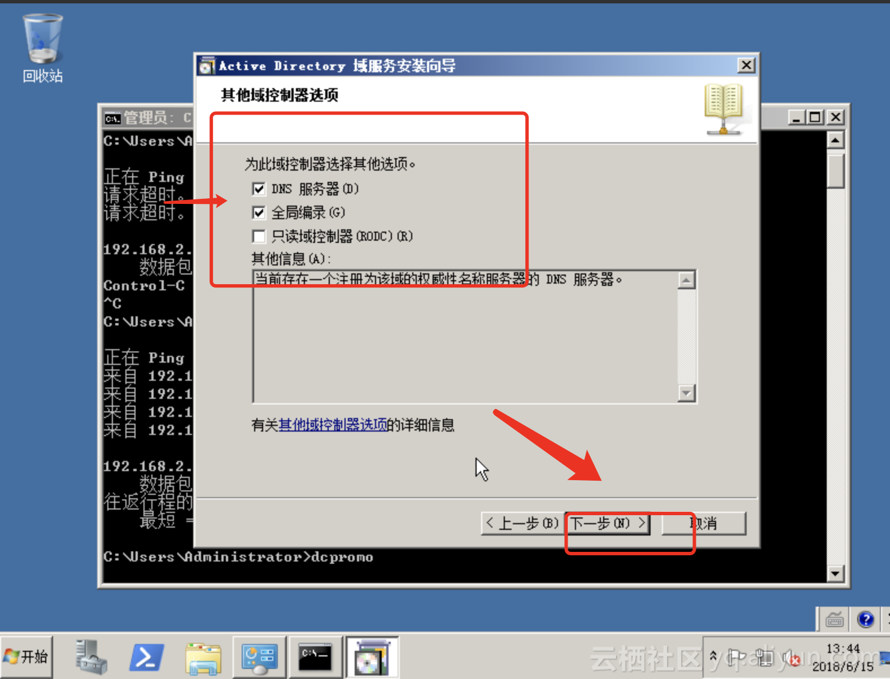Click the action center flag tray icon
The width and height of the screenshot is (890, 679).
coord(736,657)
